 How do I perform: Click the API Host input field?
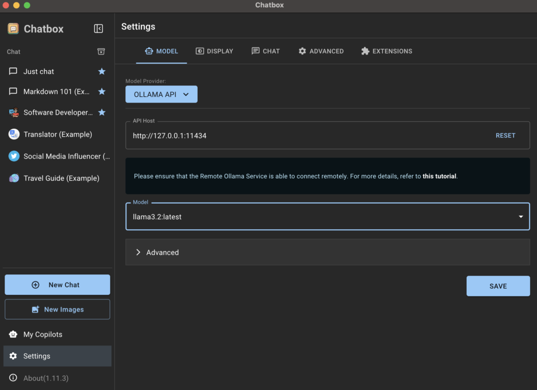[304, 136]
